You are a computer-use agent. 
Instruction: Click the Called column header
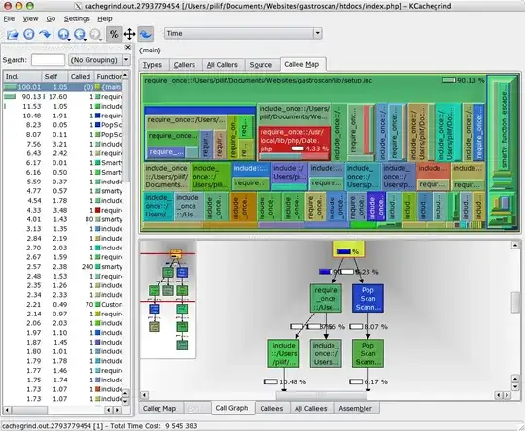[x=81, y=77]
